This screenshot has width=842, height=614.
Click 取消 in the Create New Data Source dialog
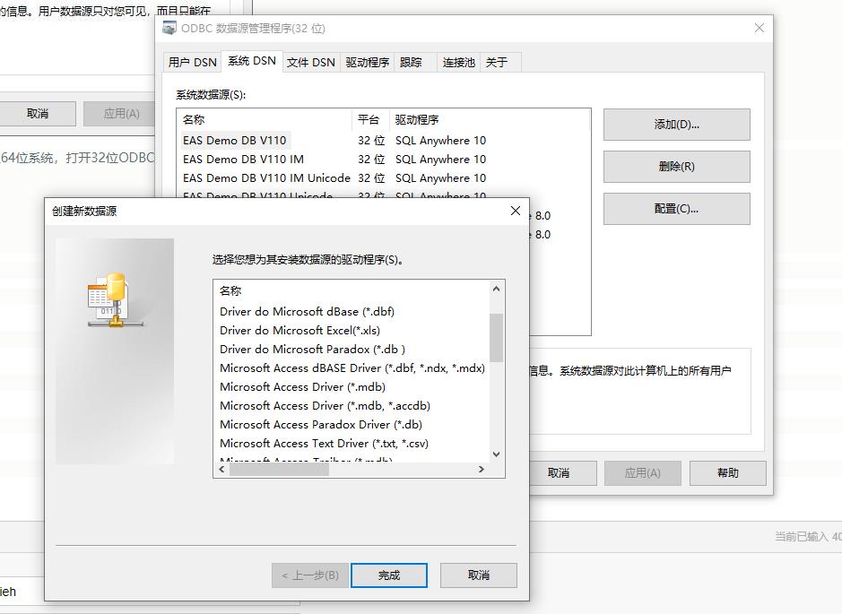click(479, 575)
